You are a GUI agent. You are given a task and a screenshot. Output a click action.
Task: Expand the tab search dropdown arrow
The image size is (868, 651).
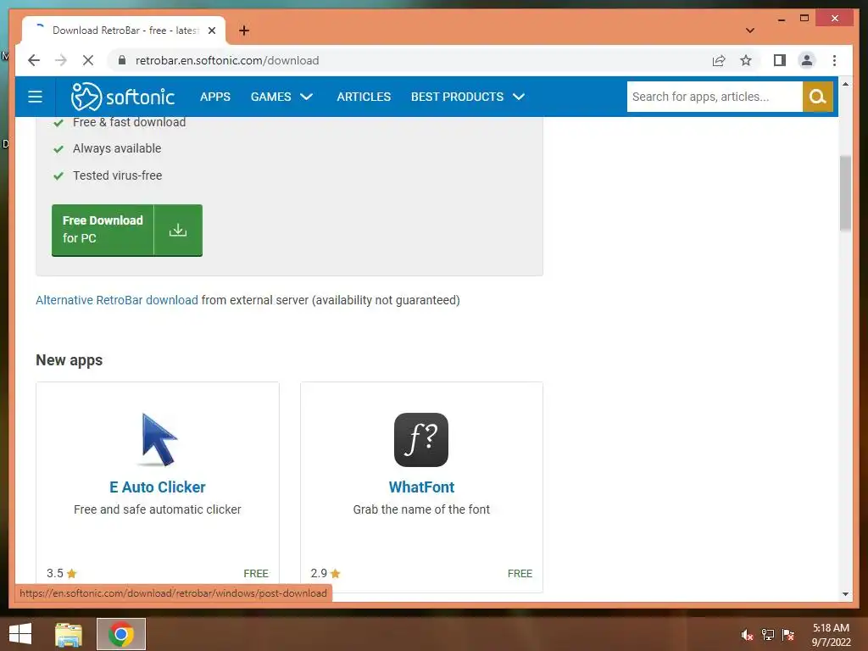click(750, 31)
